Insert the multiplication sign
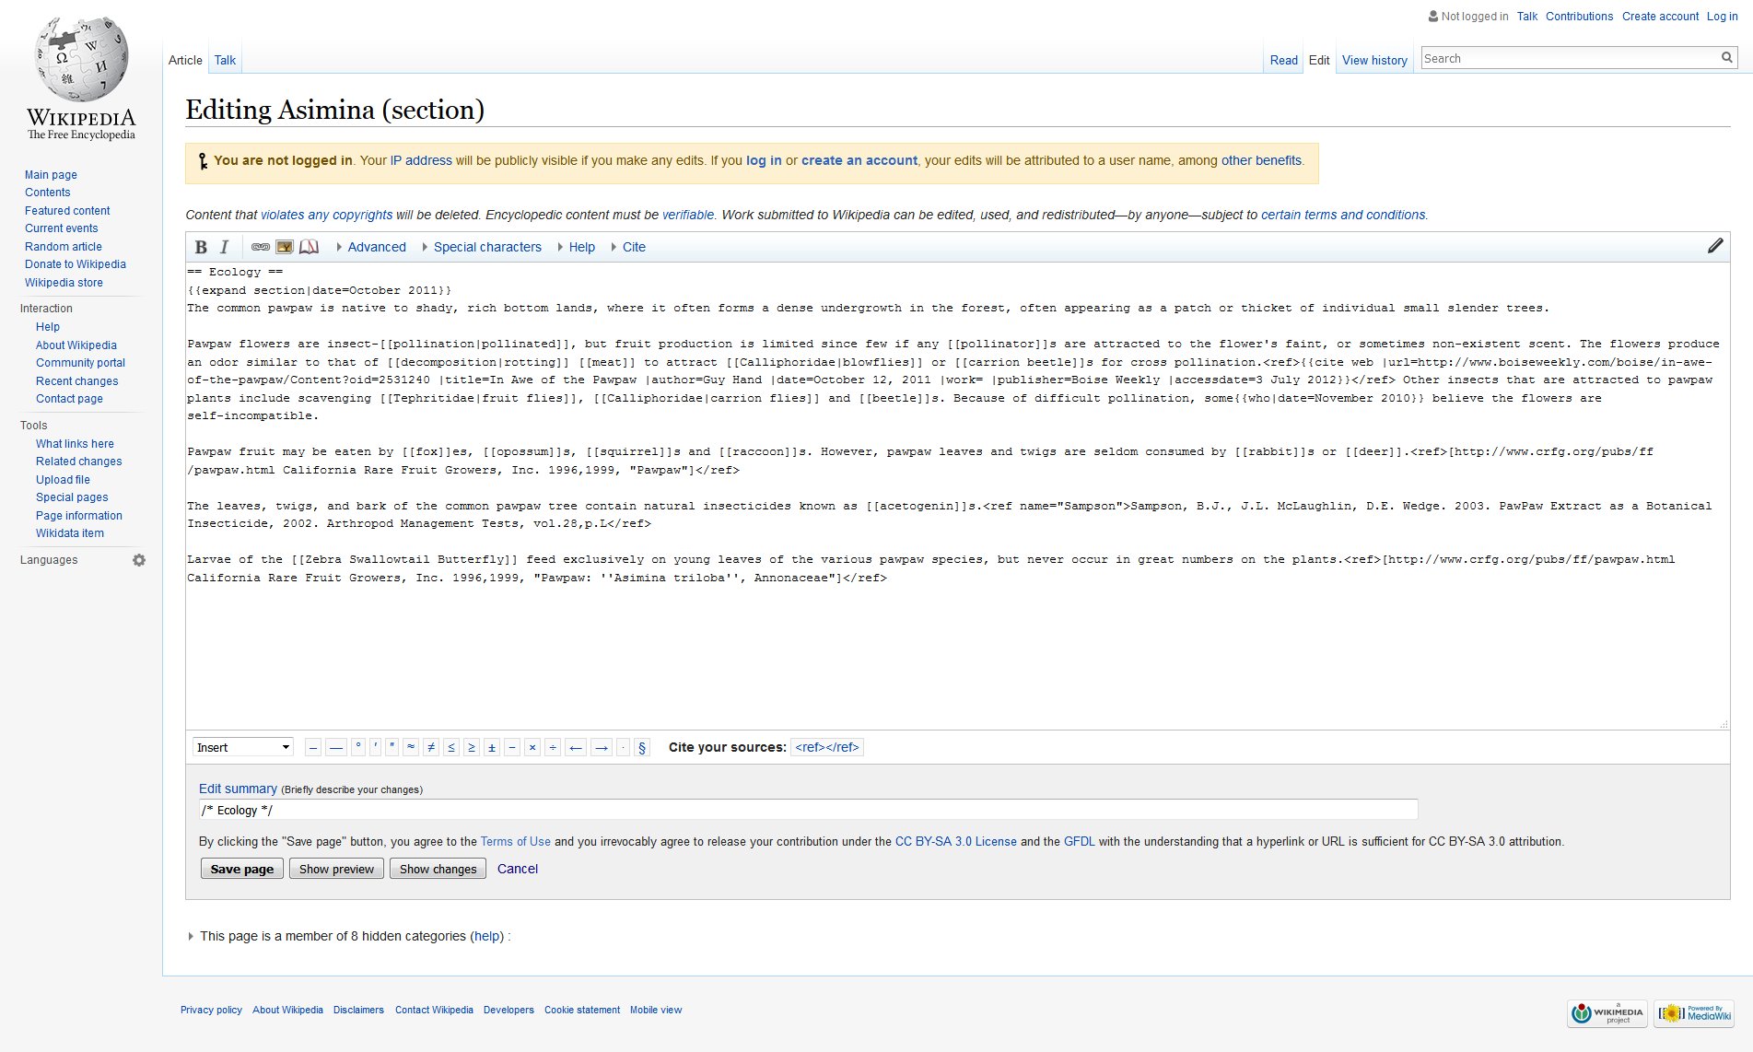Viewport: 1753px width, 1052px height. coord(532,747)
